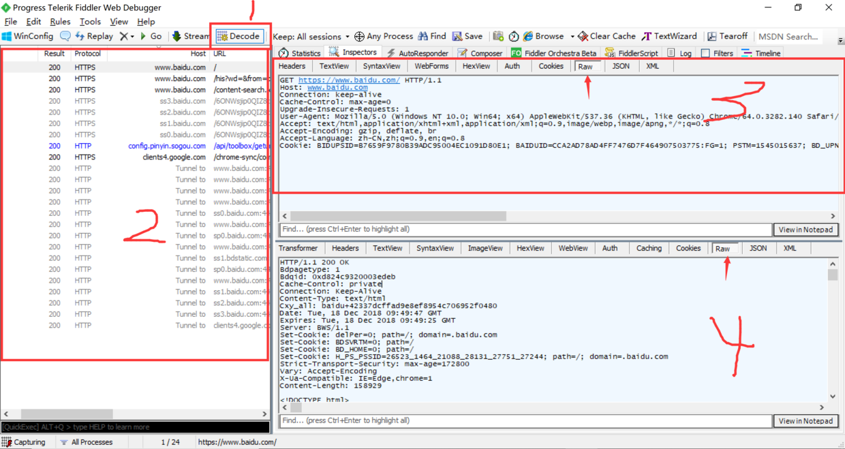Viewport: 845px width, 449px height.
Task: Toggle Capturing in the status bar
Action: coord(24,442)
